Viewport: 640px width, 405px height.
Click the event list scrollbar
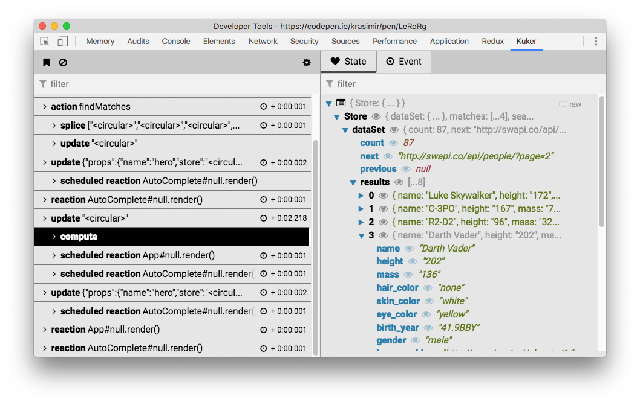(x=315, y=247)
